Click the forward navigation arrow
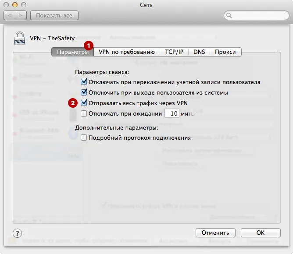The height and width of the screenshot is (254, 293). tap(21, 15)
